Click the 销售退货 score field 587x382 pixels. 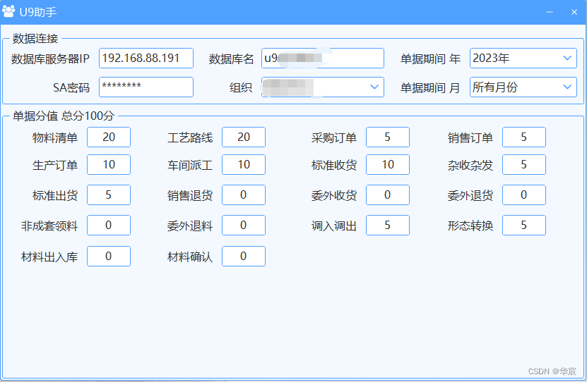point(243,195)
